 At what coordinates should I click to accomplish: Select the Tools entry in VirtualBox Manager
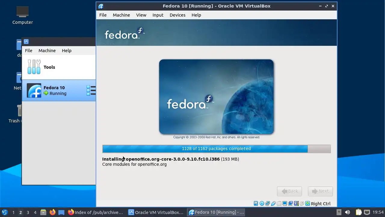tap(59, 67)
